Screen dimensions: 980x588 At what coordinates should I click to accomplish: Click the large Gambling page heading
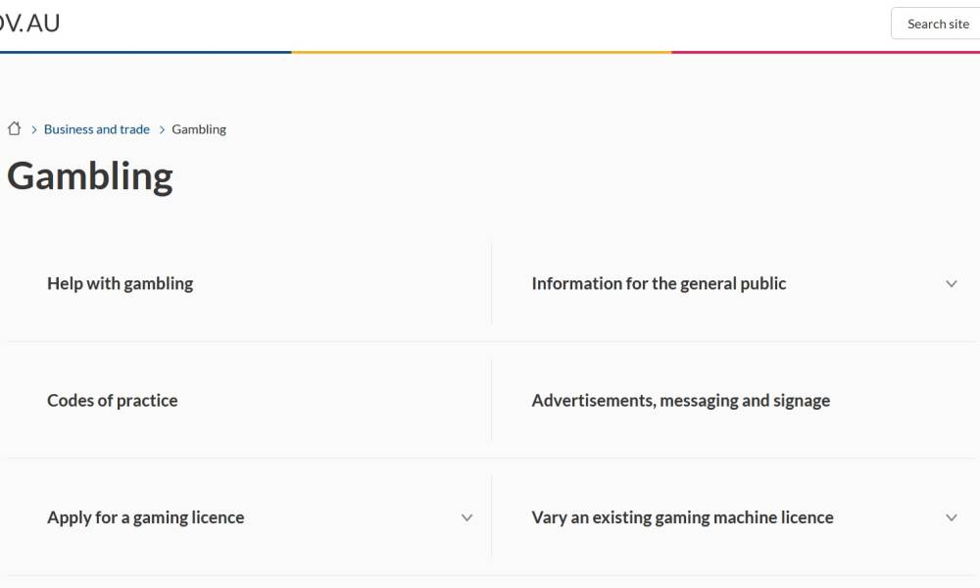coord(90,176)
